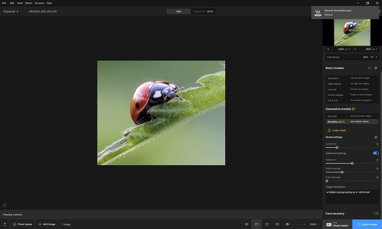Open the Pixel density PPI dropdown
The image size is (382, 229).
tap(373, 57)
